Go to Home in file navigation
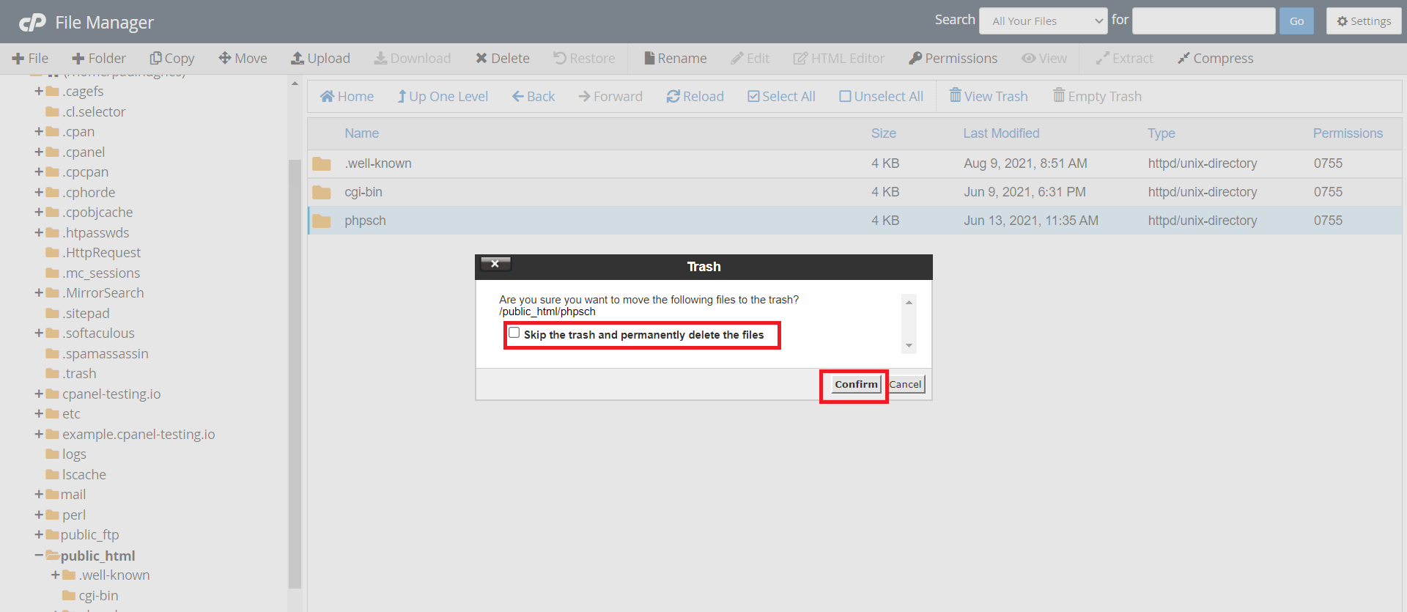The width and height of the screenshot is (1407, 612). click(347, 97)
